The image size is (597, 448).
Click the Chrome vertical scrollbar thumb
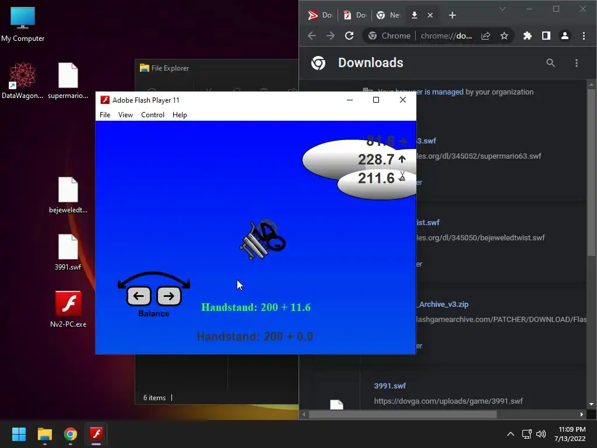pos(591,172)
